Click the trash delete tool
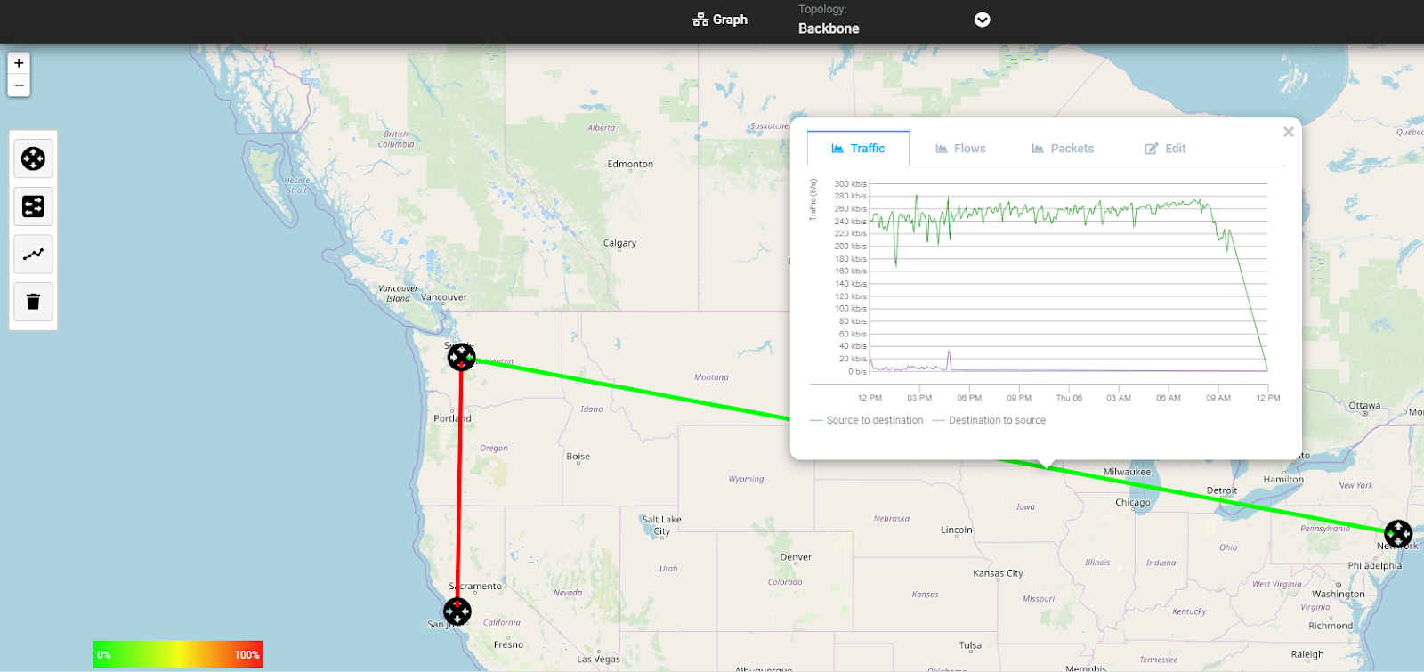The height and width of the screenshot is (672, 1424). (33, 302)
